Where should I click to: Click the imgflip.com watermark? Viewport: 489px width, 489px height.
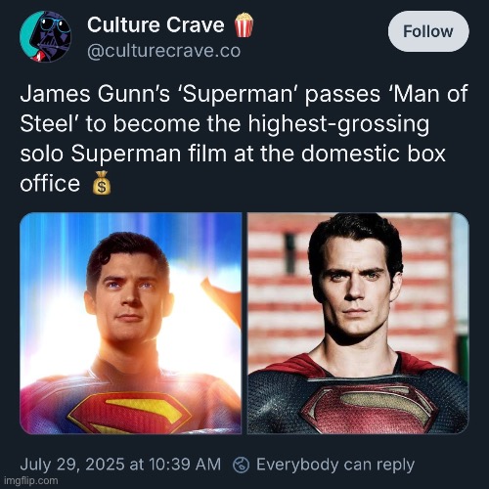31,480
